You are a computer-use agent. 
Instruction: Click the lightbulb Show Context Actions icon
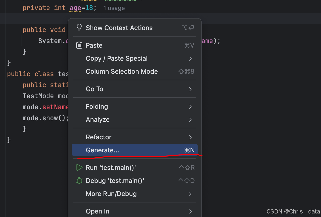(x=79, y=28)
